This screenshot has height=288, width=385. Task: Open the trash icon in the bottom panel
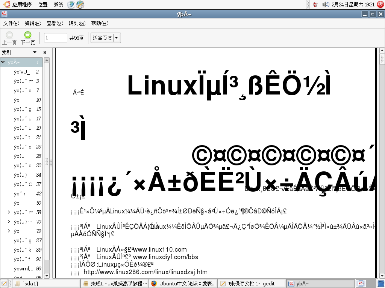tap(381, 283)
